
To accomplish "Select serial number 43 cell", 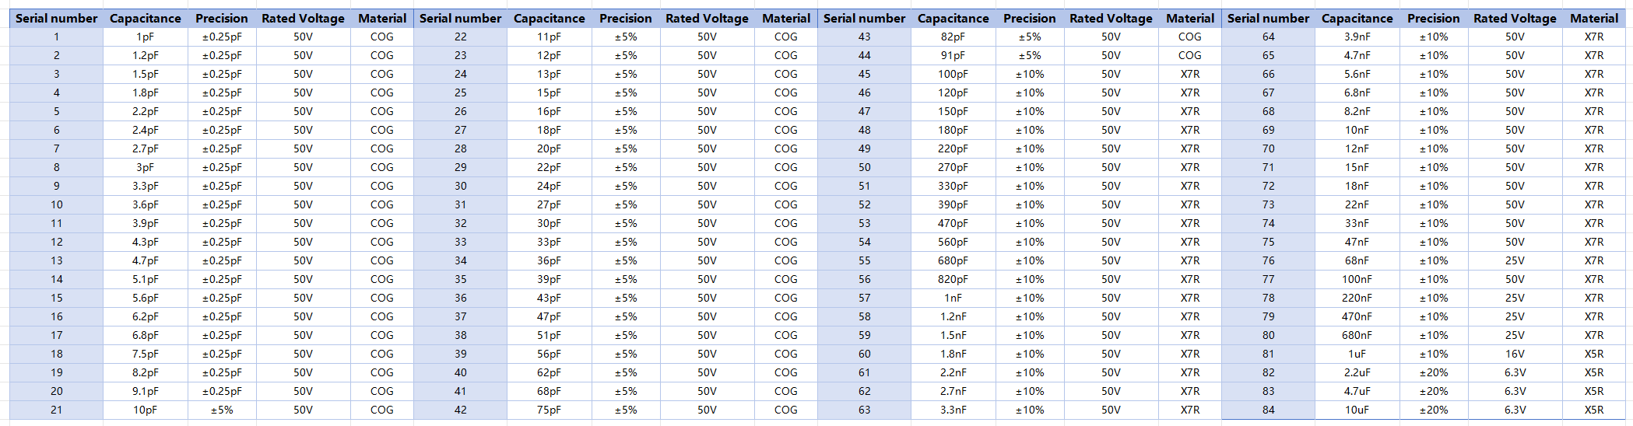I will (x=864, y=37).
